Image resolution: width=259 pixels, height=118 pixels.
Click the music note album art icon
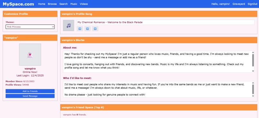pos(68,25)
